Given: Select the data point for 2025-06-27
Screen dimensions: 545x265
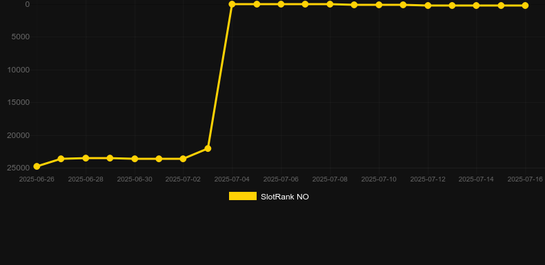Looking at the screenshot, I should 61,159.
